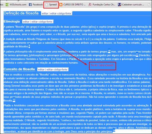Screen dimensions: 152x134
Task: Open footnote reference 9
Action: tap(29, 46)
